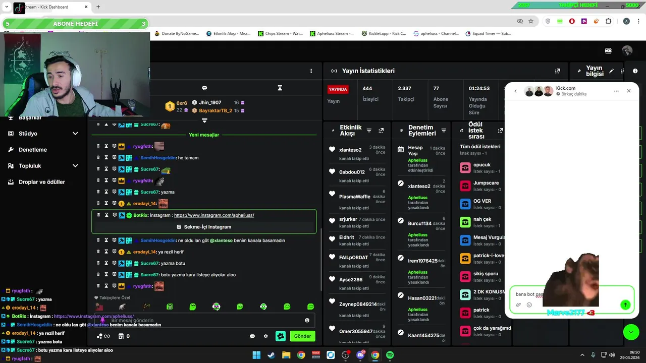
Task: Pop out the Yayın İstatistikleri panel
Action: click(x=557, y=71)
